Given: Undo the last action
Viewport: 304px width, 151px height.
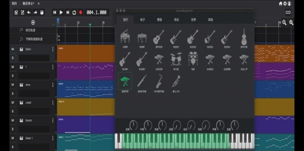Looking at the screenshot, I should tap(29, 12).
